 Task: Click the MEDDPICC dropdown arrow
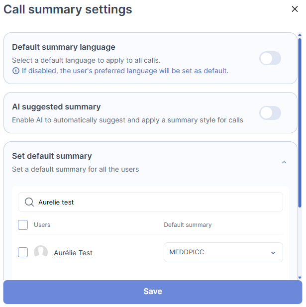[x=273, y=253]
